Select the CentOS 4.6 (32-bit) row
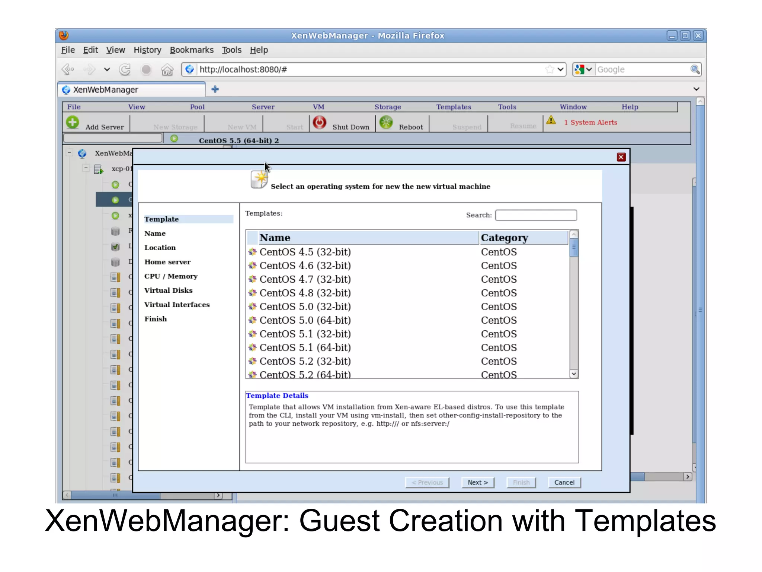 (x=408, y=266)
